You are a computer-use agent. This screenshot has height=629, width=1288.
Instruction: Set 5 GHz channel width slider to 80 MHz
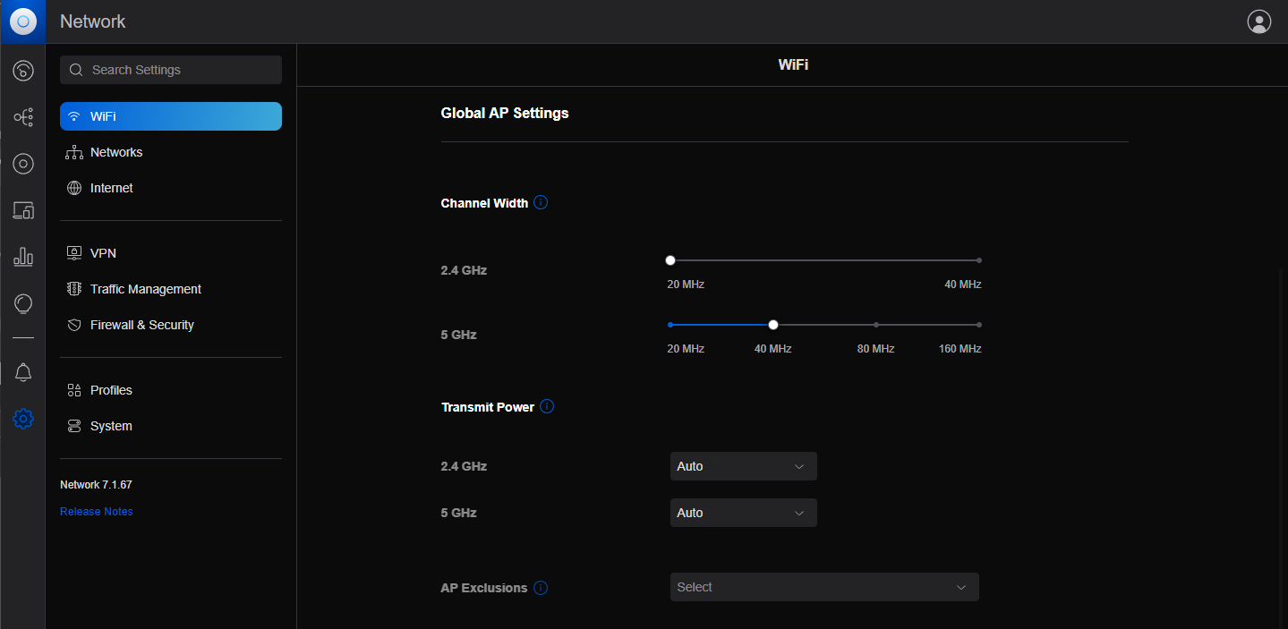point(875,324)
